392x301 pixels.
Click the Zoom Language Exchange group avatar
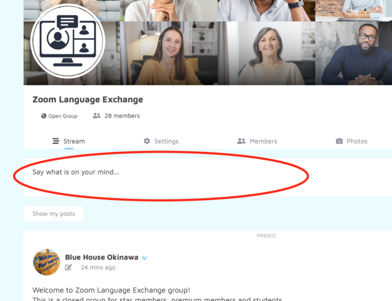click(x=68, y=41)
